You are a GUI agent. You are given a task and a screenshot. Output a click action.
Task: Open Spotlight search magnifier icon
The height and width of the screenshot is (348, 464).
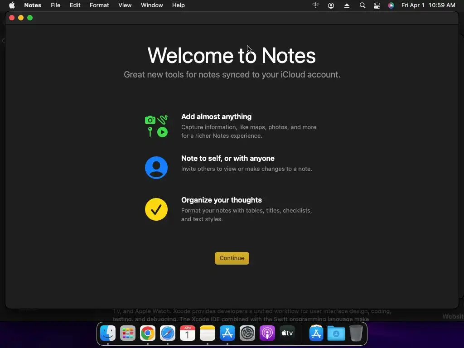coord(362,5)
